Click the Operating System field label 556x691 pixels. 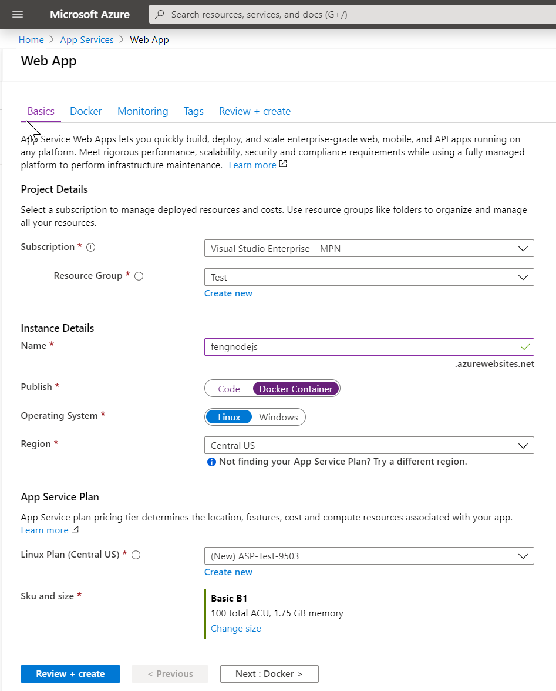[59, 416]
